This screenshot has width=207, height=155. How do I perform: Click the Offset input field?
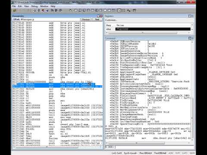point(50,19)
